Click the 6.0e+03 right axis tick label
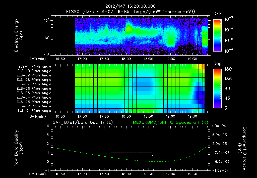 tap(220, 135)
